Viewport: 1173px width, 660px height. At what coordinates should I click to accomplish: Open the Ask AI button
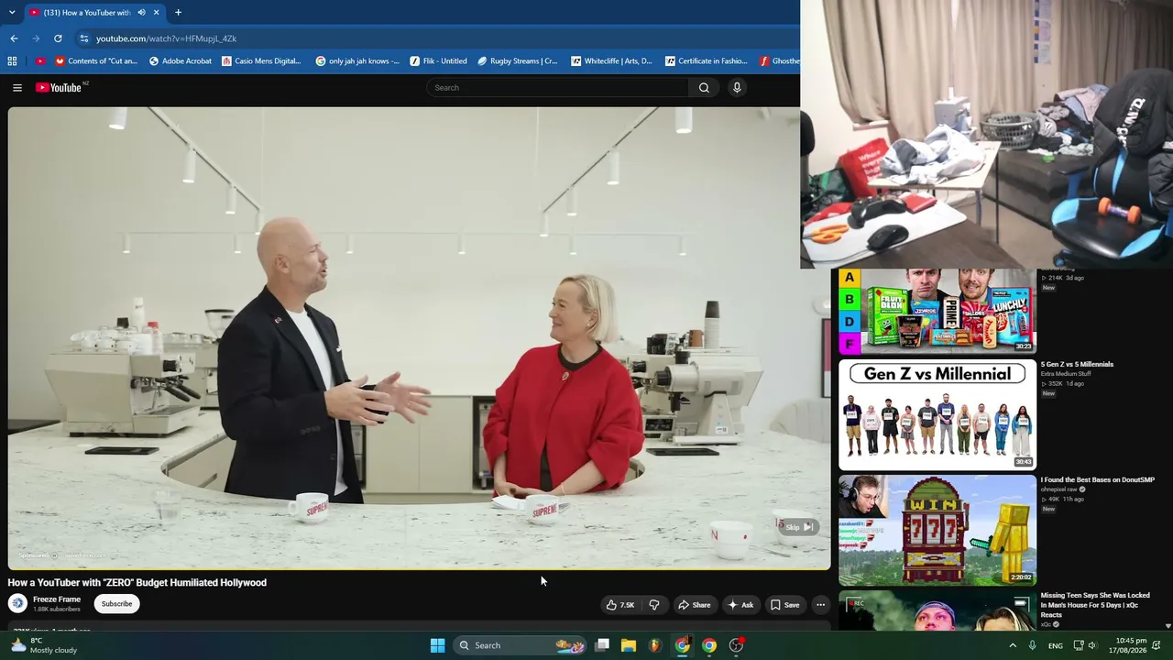click(x=740, y=605)
